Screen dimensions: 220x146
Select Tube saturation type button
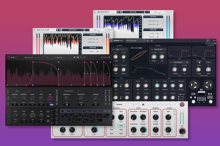tap(121, 126)
